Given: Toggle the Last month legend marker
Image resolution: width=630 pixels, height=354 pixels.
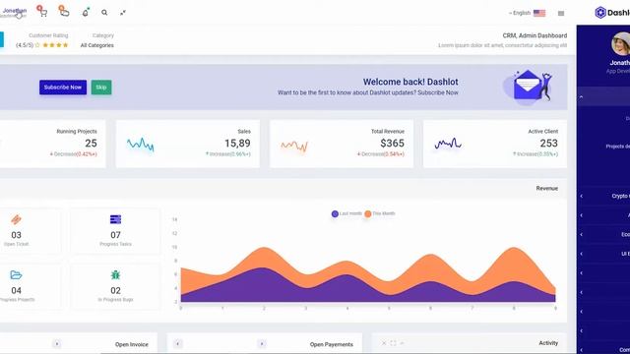Looking at the screenshot, I should point(335,214).
